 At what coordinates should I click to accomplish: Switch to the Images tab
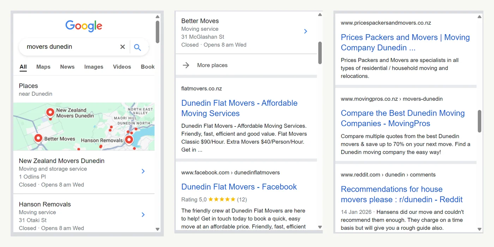[x=94, y=67]
